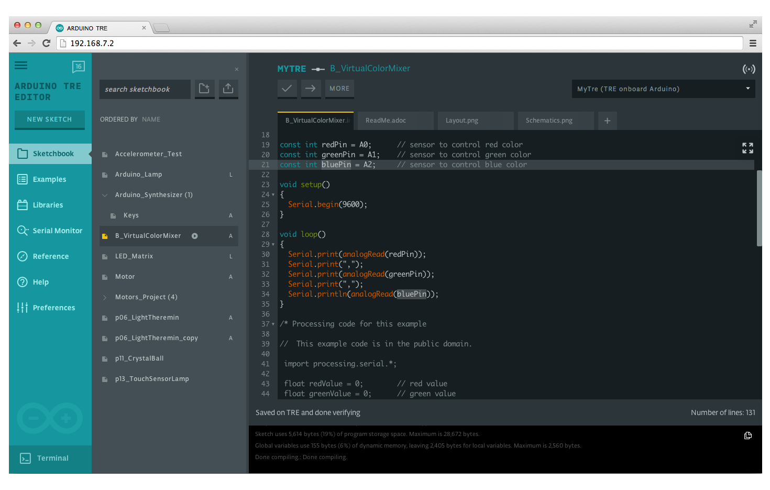
Task: Switch to the Layout.png tab
Action: [x=476, y=121]
